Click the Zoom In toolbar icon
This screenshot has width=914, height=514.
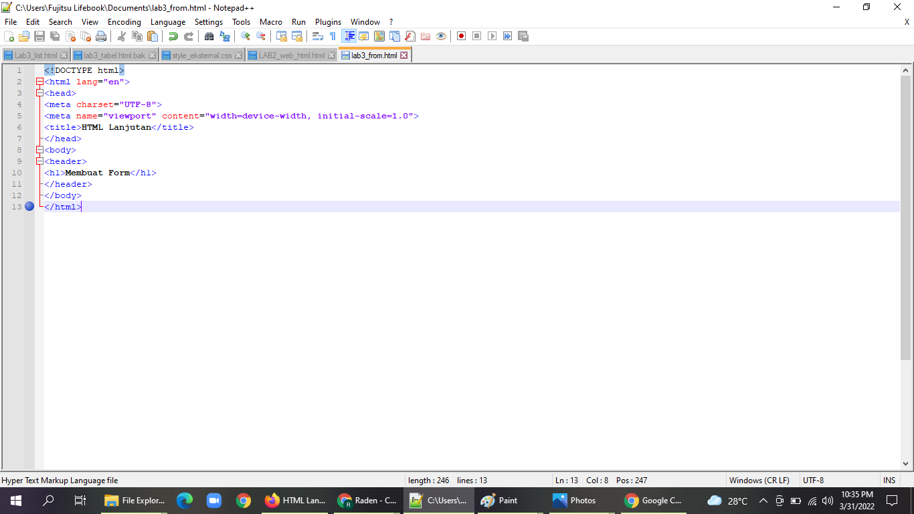click(246, 36)
